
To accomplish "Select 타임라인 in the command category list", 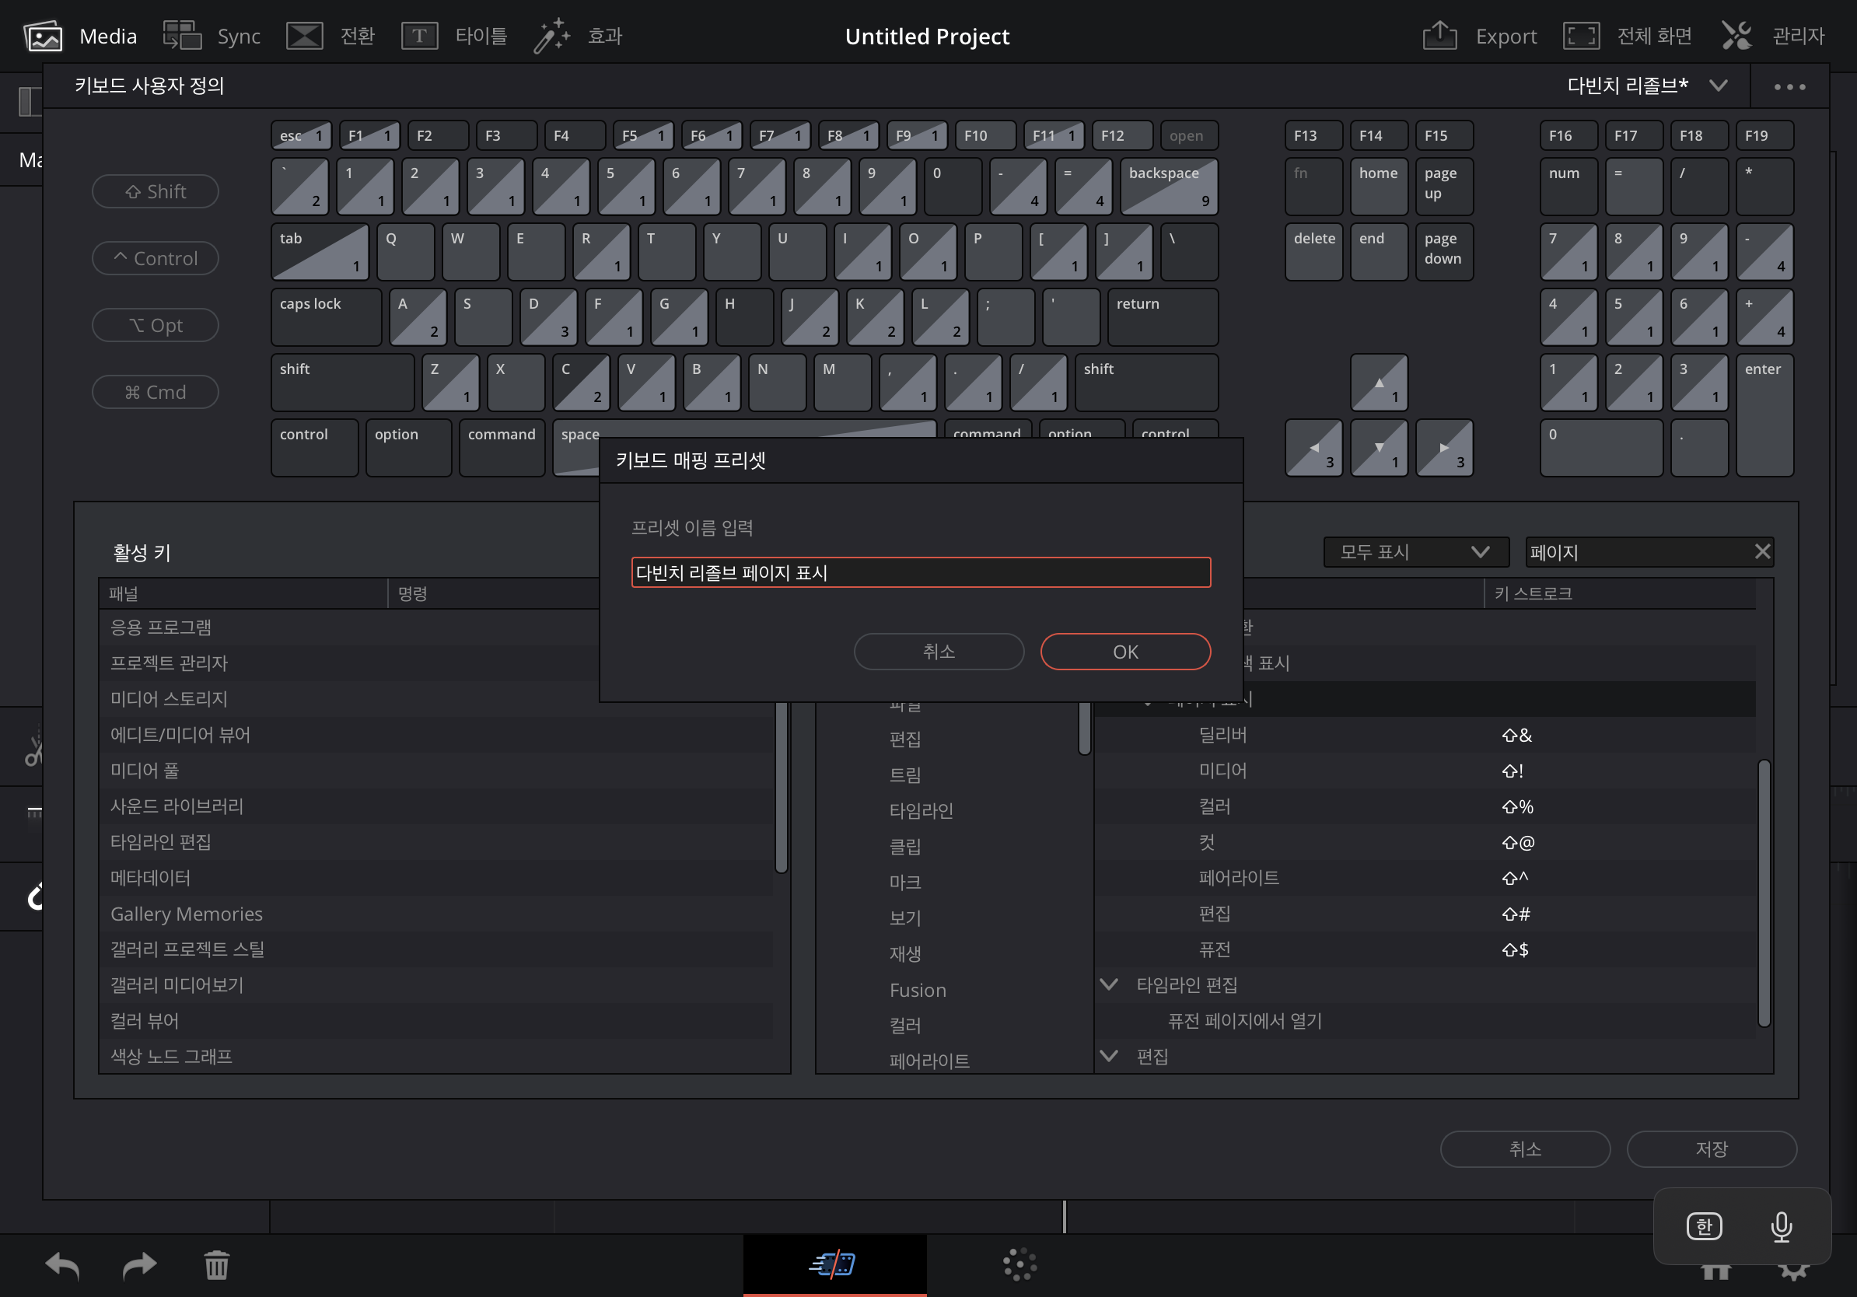I will [x=921, y=810].
